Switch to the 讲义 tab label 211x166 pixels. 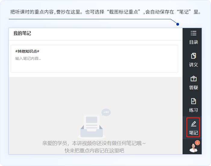click(x=194, y=65)
